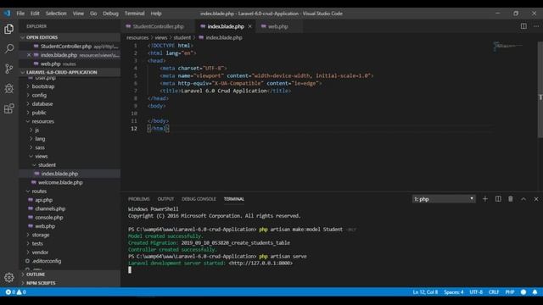Image resolution: width=543 pixels, height=305 pixels.
Task: Open notifications bell in status bar
Action: (x=535, y=292)
